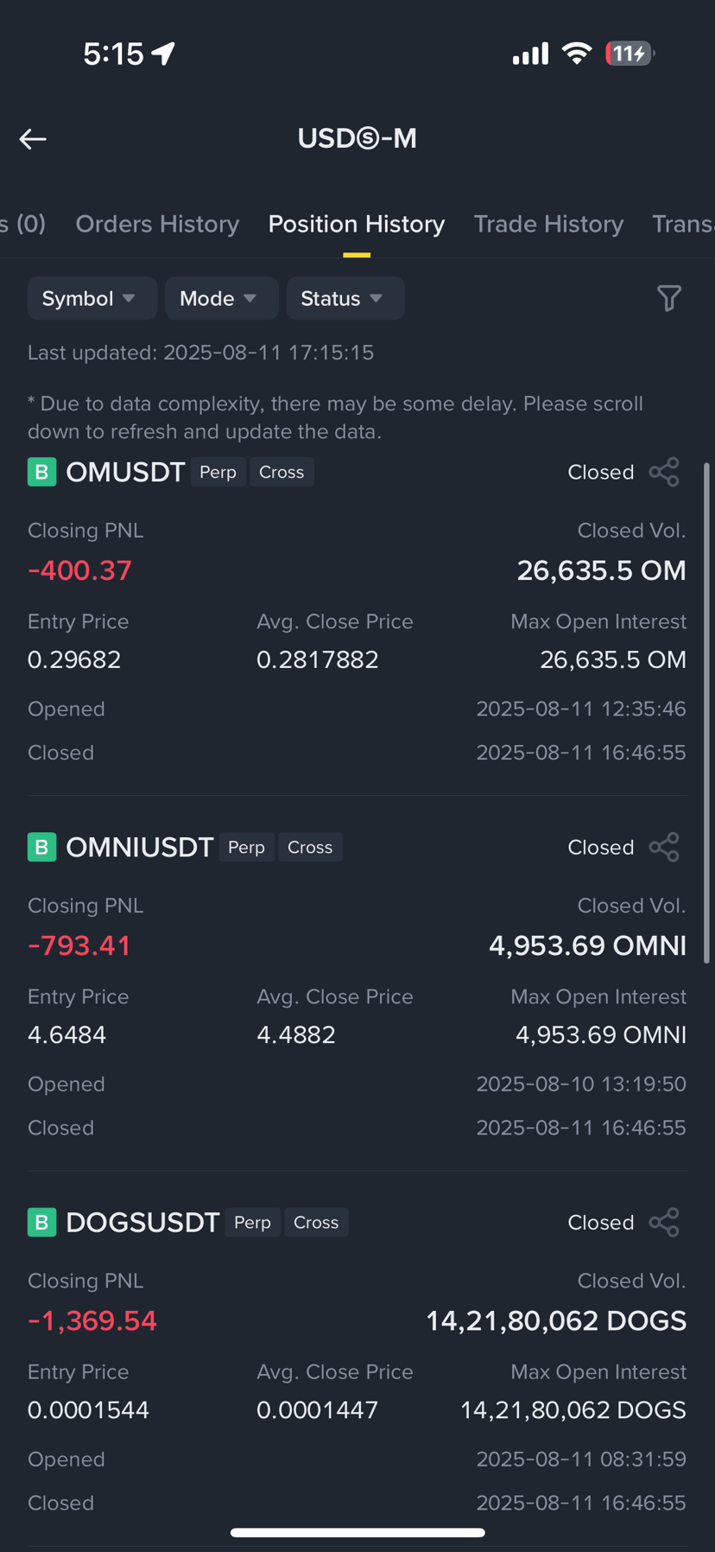Tap the green B badge beside OMNIUSDT
This screenshot has height=1552, width=715.
click(x=41, y=847)
